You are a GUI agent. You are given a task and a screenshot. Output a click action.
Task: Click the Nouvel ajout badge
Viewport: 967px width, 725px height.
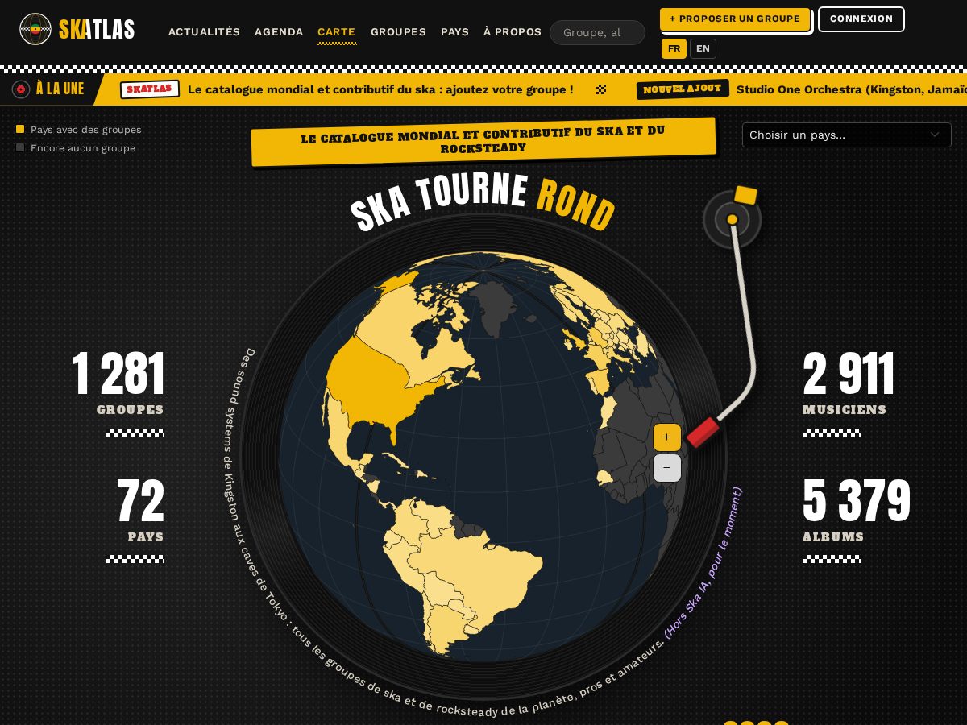[x=683, y=89]
